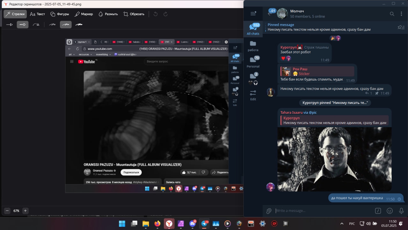
Task: Open Task View on the taskbar
Action: tap(134, 224)
